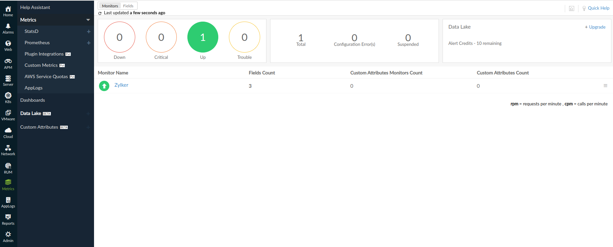Filter by Critical status circle
The height and width of the screenshot is (247, 613).
pos(161,37)
